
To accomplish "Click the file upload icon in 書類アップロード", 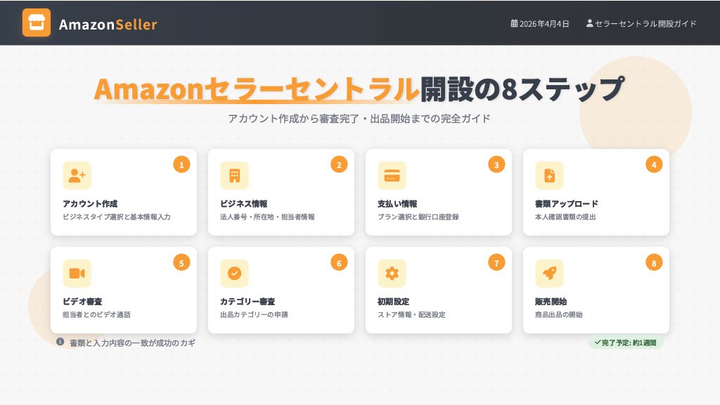I will [549, 176].
